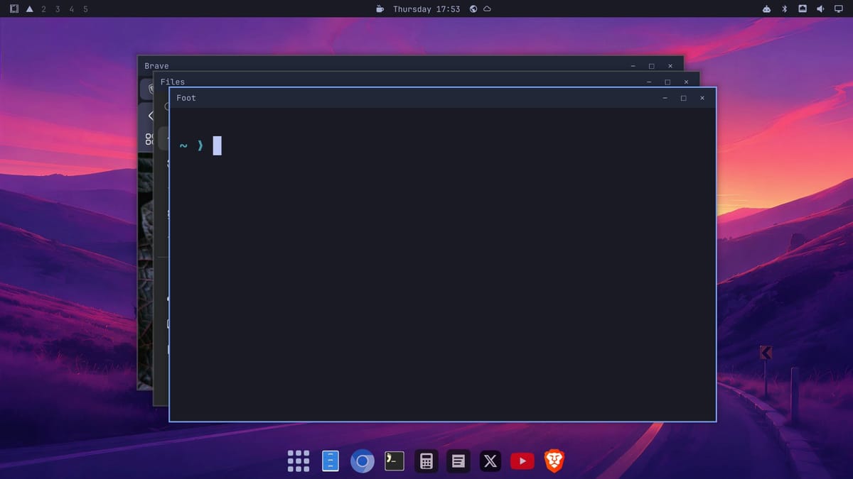Click the coffee cup icon in the top bar
The height and width of the screenshot is (479, 853).
click(x=380, y=9)
